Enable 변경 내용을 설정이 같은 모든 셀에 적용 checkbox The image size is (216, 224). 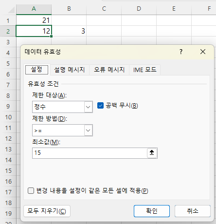(31, 191)
